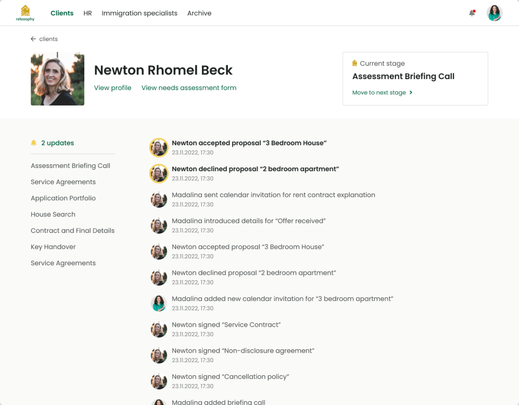519x405 pixels.
Task: Open entry about "3 bedroom apartment" calendar invitation
Action: [x=282, y=299]
